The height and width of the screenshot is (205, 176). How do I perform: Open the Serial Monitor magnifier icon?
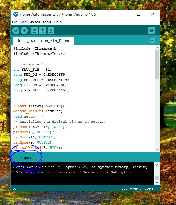151,31
